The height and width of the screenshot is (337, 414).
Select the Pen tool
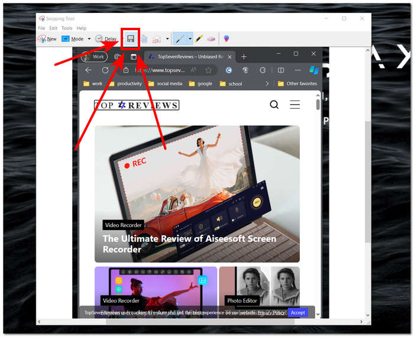180,39
